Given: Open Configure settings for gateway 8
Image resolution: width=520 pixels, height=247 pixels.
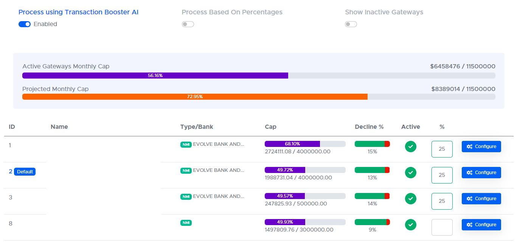Looking at the screenshot, I should point(481,225).
